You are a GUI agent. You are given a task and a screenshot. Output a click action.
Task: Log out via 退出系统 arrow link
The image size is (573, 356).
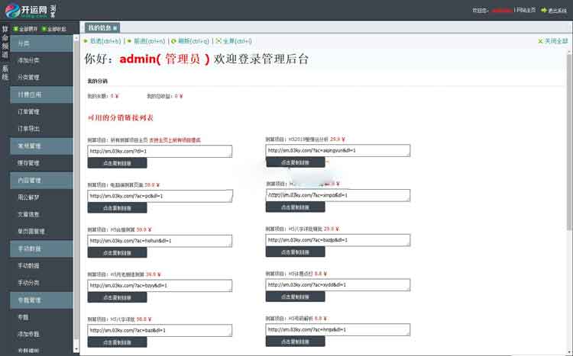554,11
